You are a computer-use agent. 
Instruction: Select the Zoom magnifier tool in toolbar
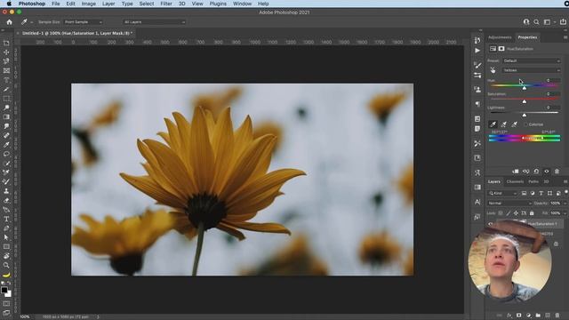(6, 265)
